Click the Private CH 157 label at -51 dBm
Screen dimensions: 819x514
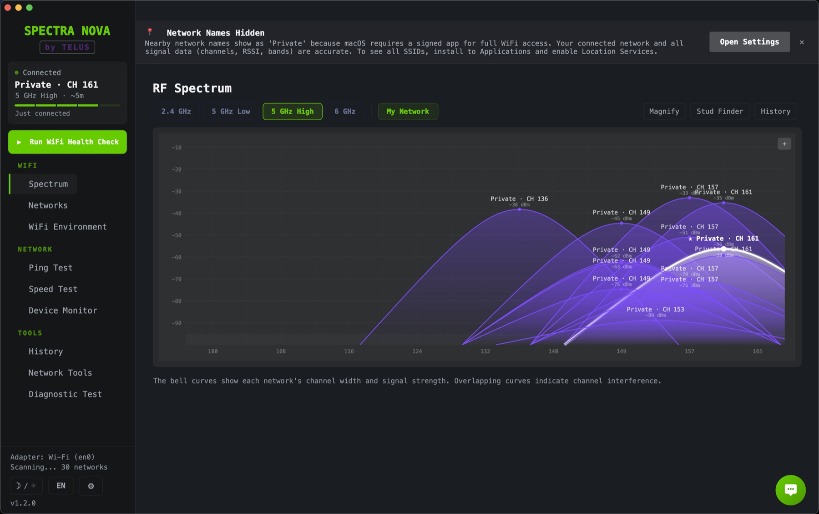click(x=689, y=227)
